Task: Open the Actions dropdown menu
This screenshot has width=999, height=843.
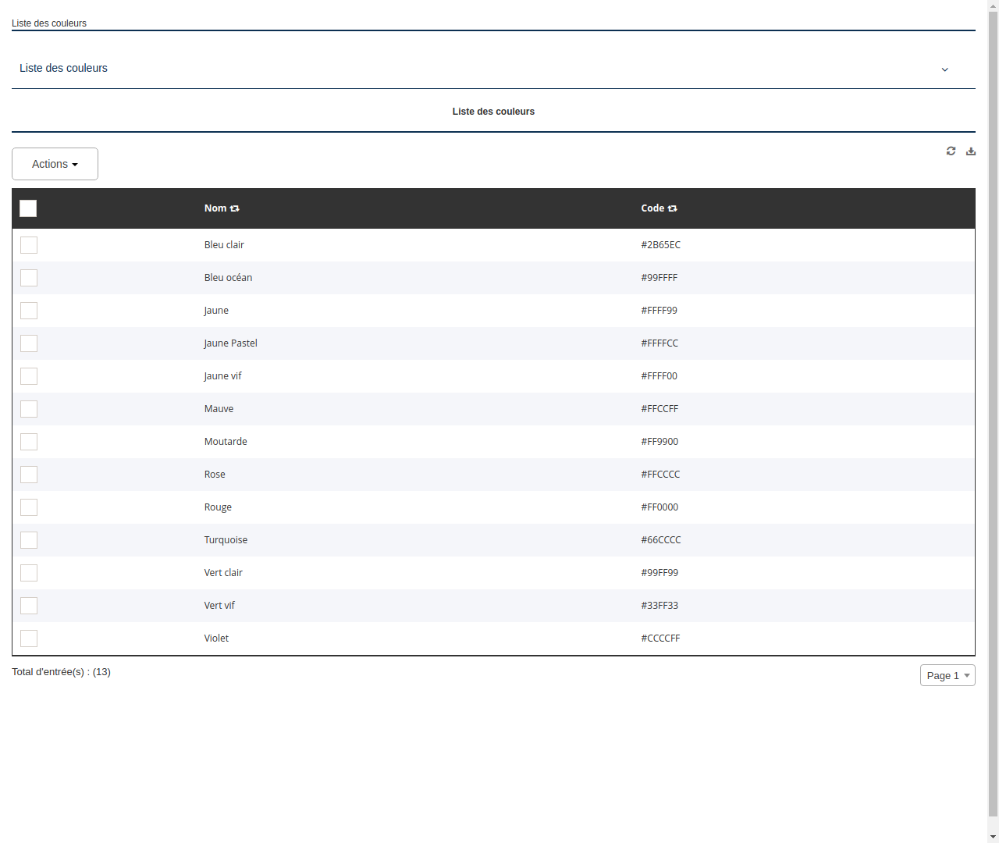Action: click(x=55, y=164)
